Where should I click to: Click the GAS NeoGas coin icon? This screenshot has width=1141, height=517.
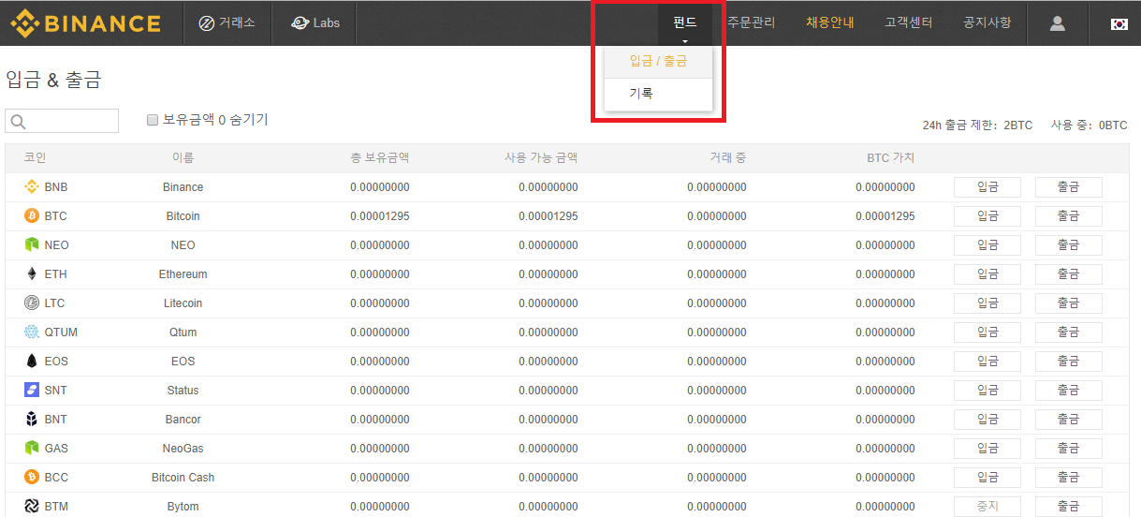32,449
